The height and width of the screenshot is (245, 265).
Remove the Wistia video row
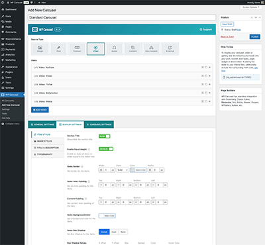[209, 101]
